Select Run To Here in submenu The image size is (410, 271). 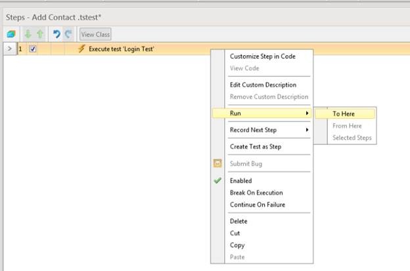(x=344, y=114)
